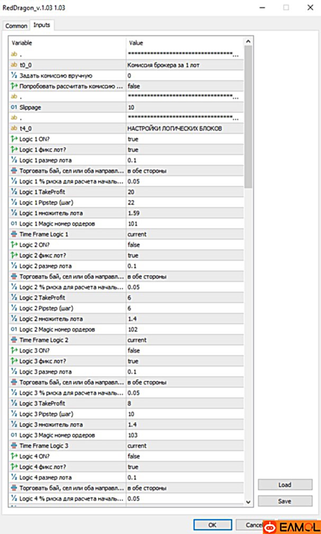Click the double icon beside Logic 1 множитель лота
321x534 pixels.
tap(14, 213)
